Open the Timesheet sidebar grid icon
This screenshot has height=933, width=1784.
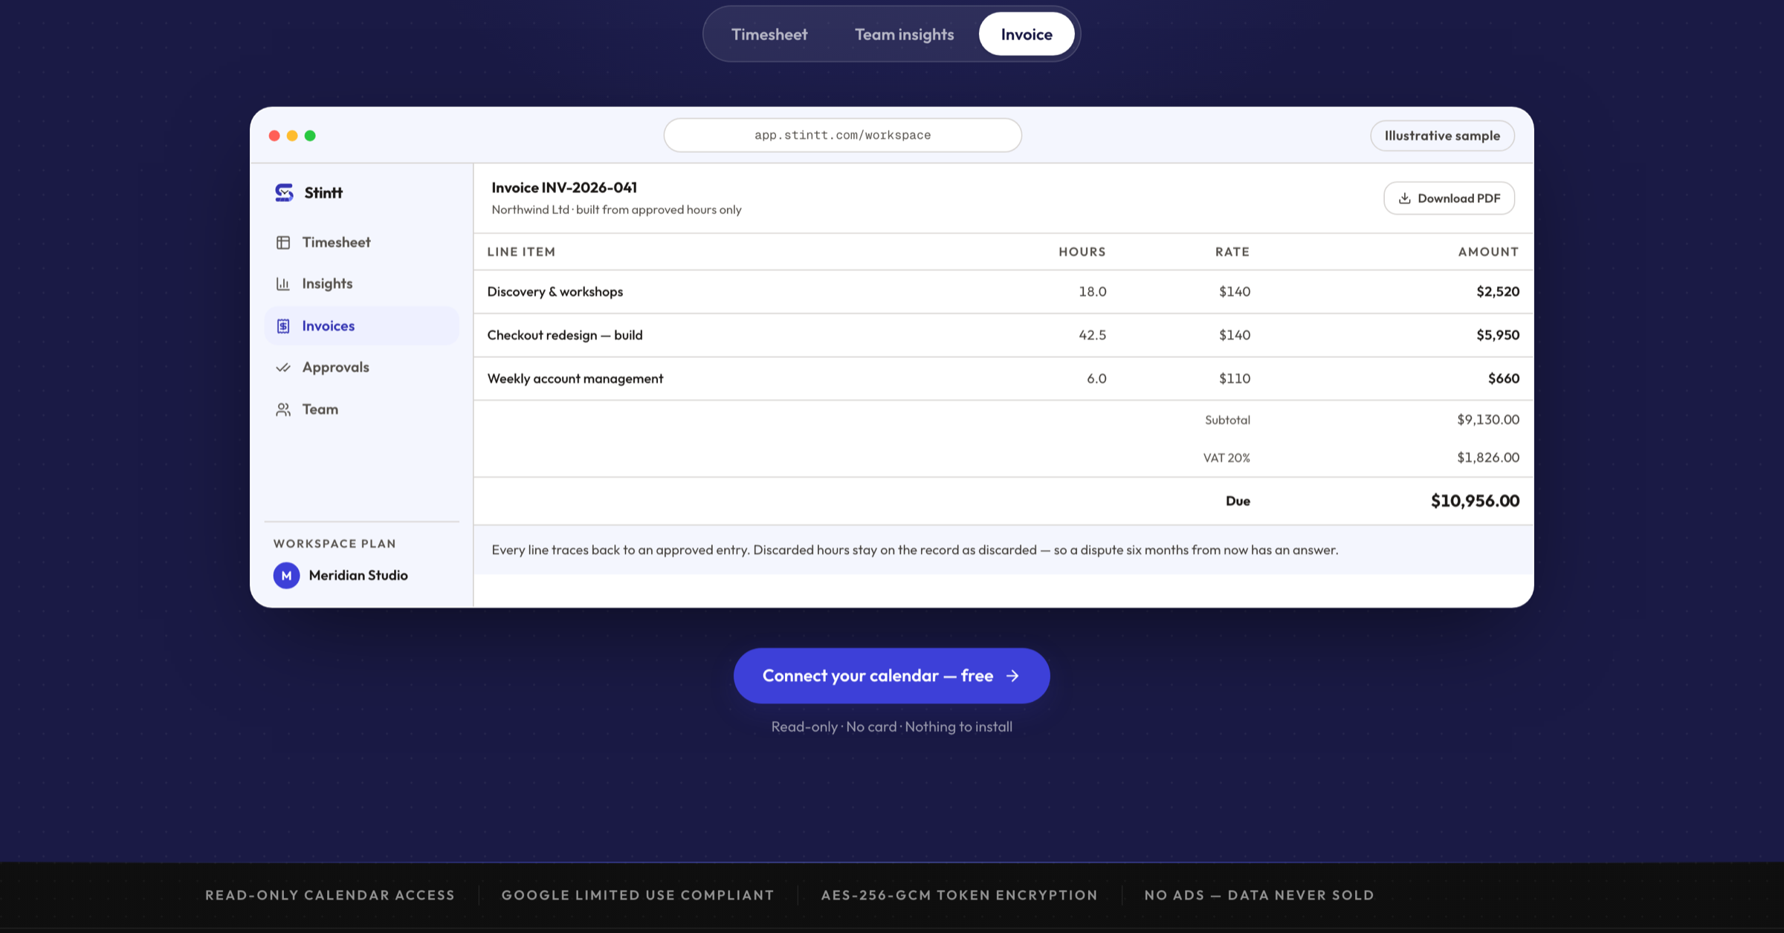(283, 242)
